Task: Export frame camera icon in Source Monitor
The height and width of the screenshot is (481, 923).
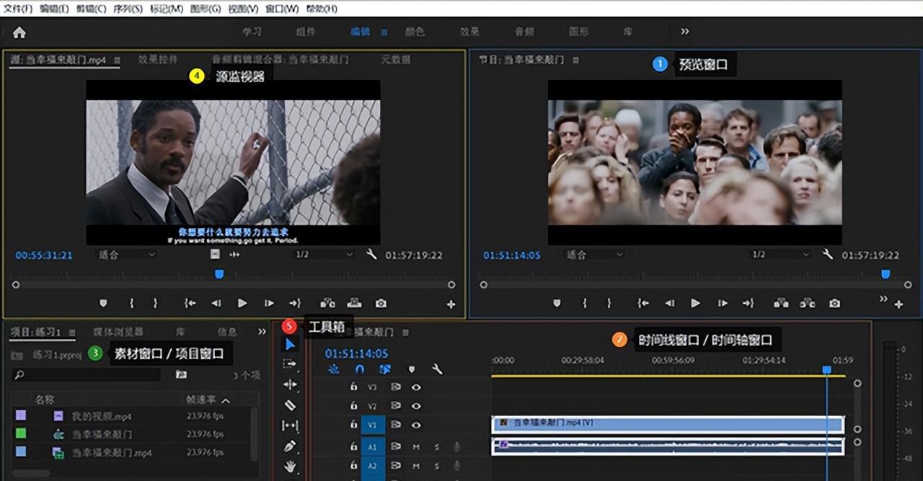Action: (x=381, y=304)
